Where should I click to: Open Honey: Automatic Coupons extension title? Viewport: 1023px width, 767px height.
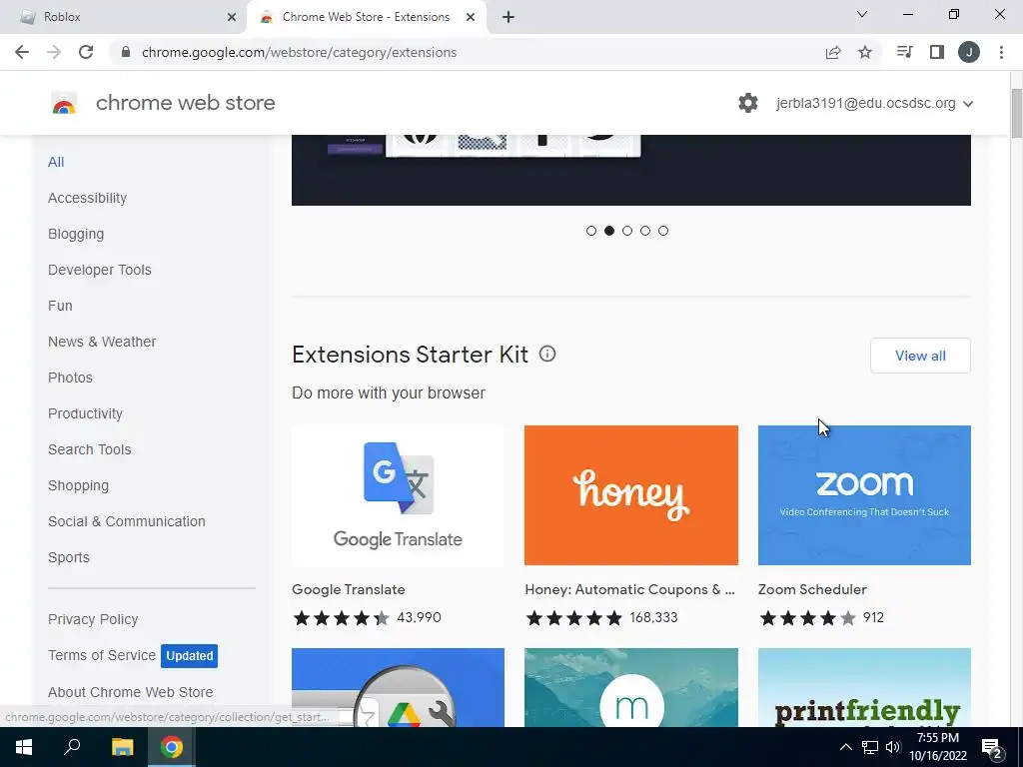click(x=629, y=589)
